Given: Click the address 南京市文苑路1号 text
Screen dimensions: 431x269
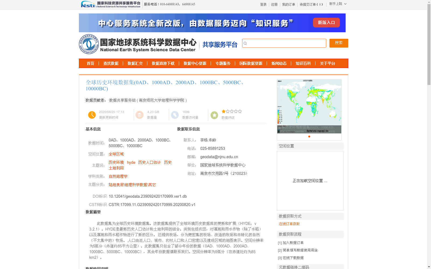Looking at the screenshot, I should click(224, 174).
